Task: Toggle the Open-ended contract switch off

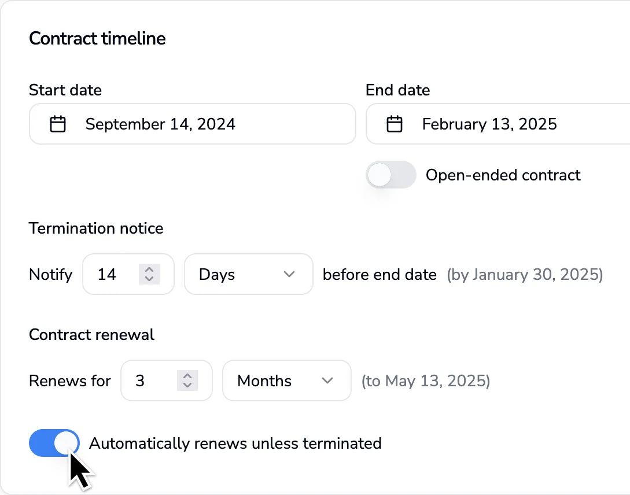Action: click(391, 175)
